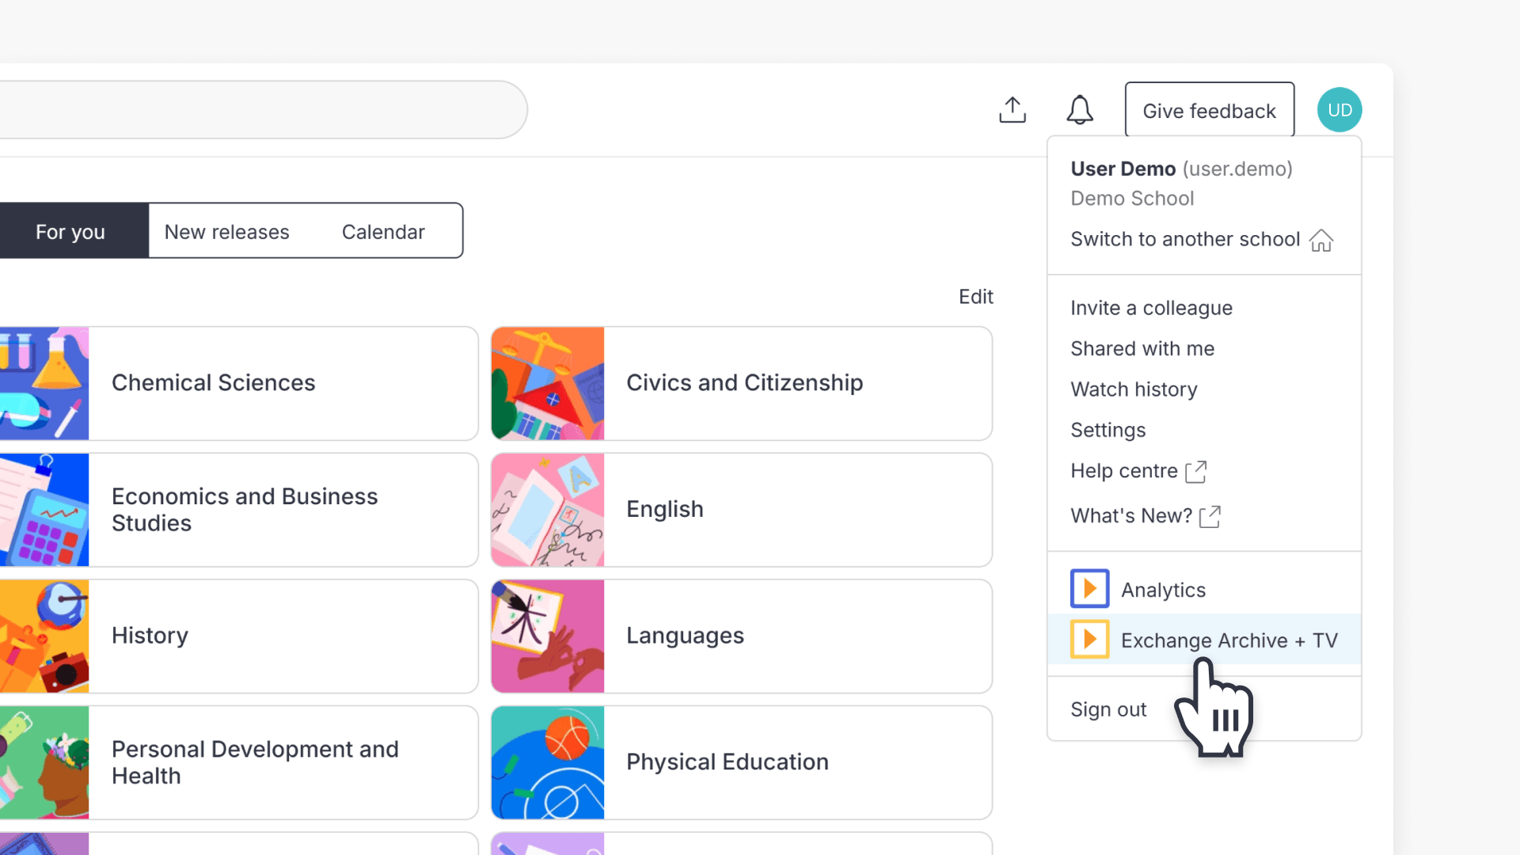Viewport: 1520px width, 855px height.
Task: Open the Chemical Sciences subject card
Action: pyautogui.click(x=237, y=383)
